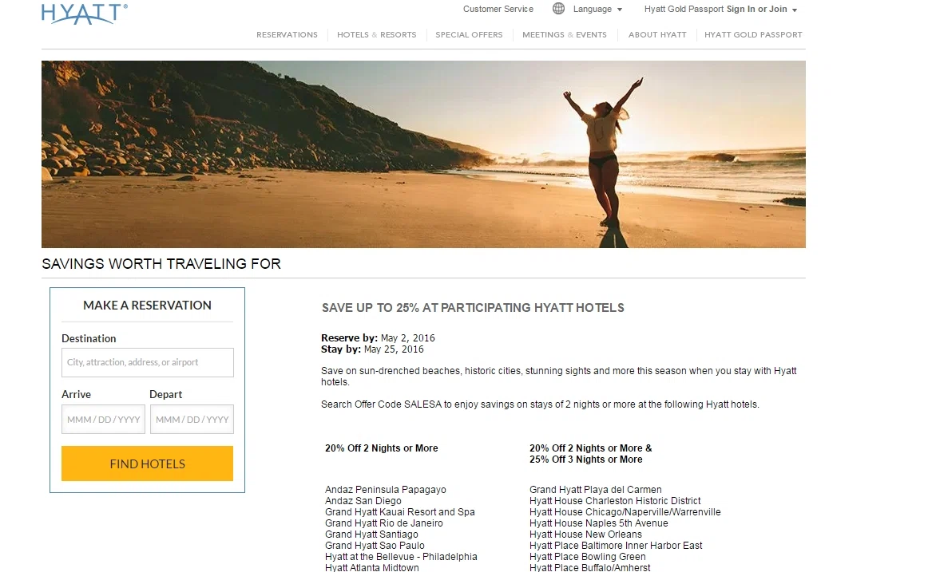Click the 'Search Offer Code SALESA' sentence
This screenshot has width=932, height=572.
(x=541, y=404)
